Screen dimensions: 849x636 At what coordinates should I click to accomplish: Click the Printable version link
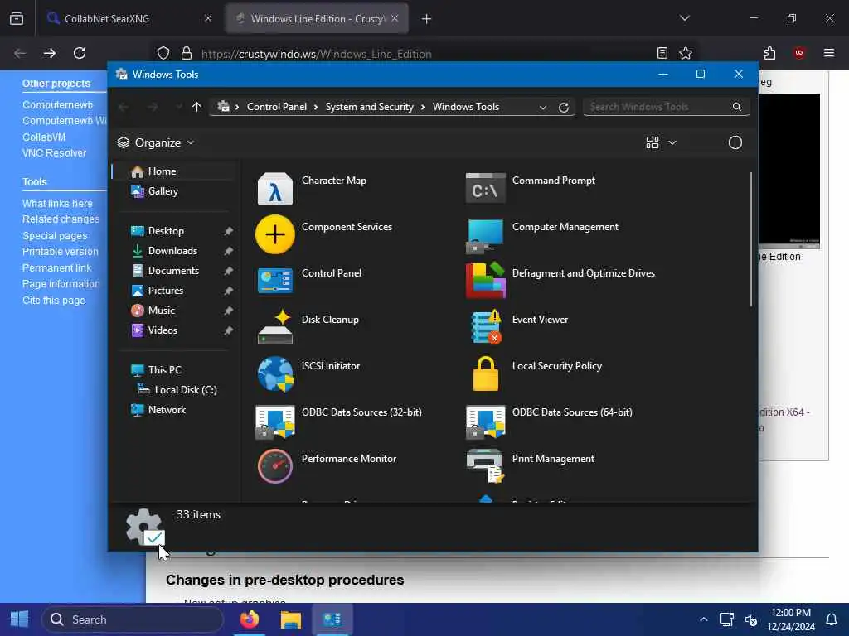[60, 252]
